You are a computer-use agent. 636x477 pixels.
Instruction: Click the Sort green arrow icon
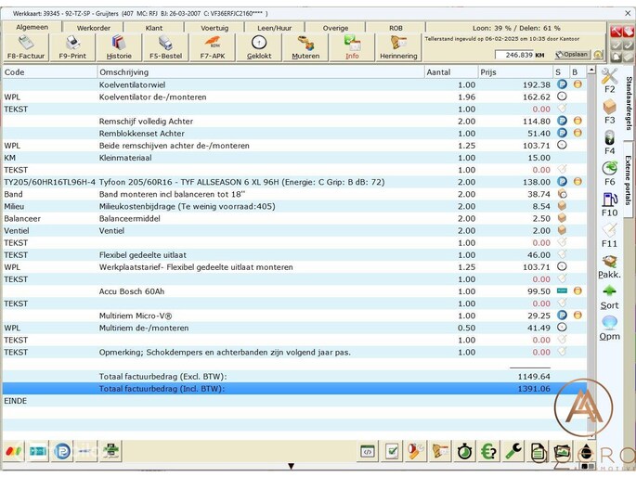pyautogui.click(x=609, y=292)
